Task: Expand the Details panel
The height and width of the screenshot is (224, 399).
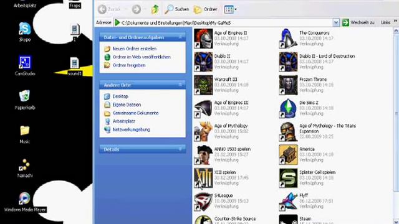Action: pos(180,149)
